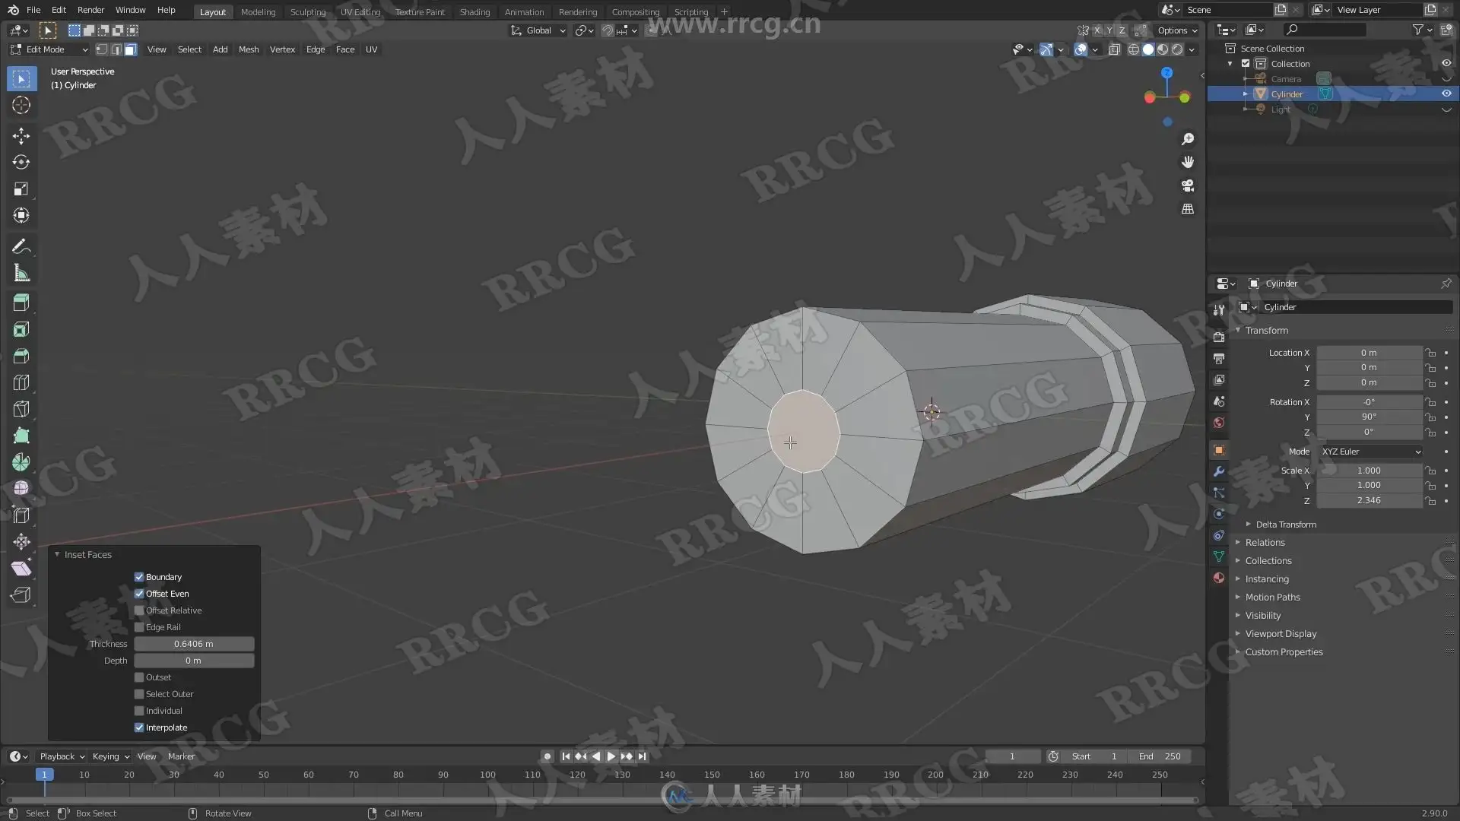The height and width of the screenshot is (821, 1460).
Task: Enable the Offset Relative checkbox
Action: 139,610
